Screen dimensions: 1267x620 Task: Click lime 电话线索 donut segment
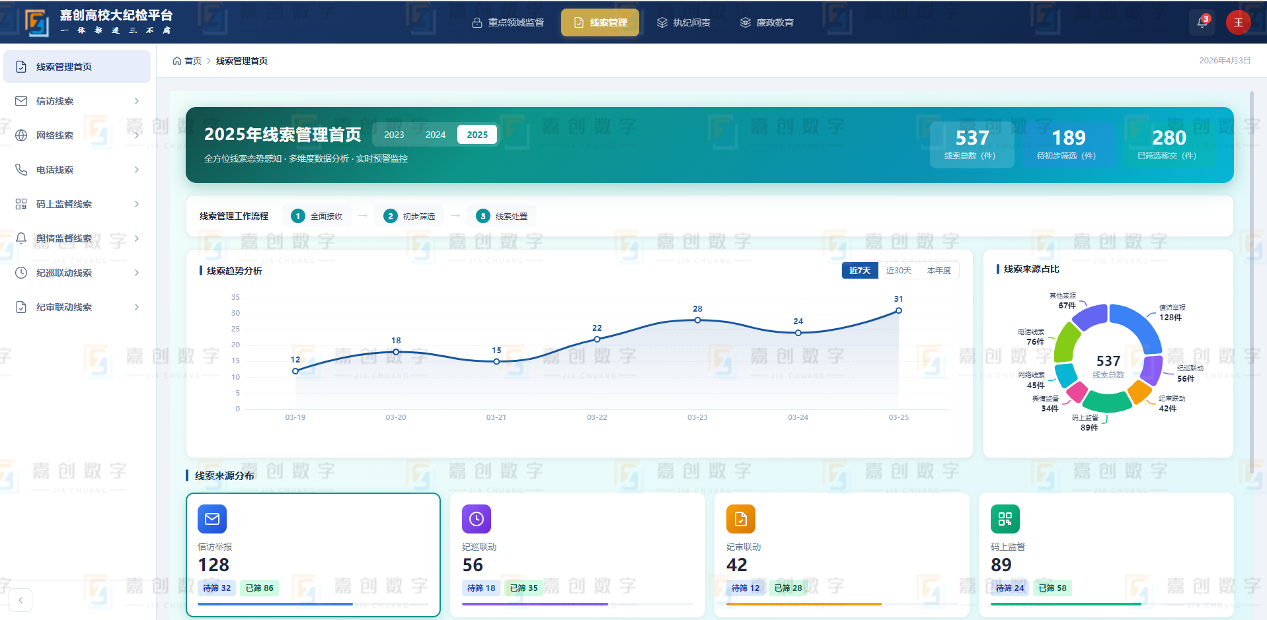(1065, 341)
